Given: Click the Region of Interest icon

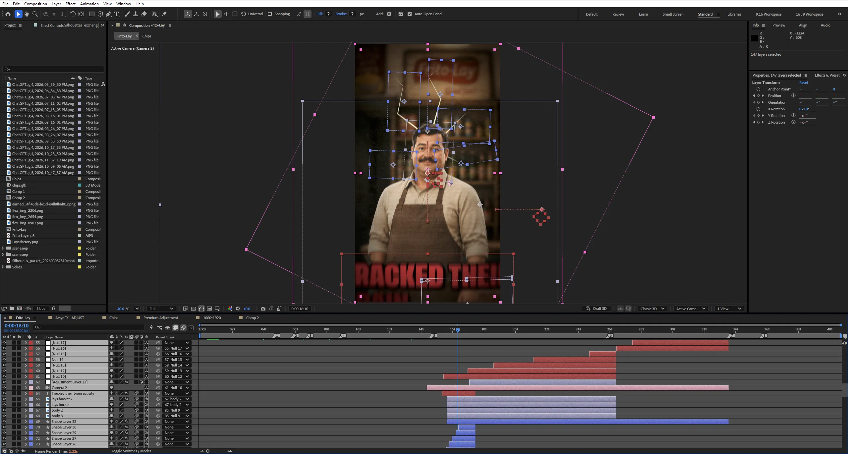Looking at the screenshot, I should pos(209,309).
